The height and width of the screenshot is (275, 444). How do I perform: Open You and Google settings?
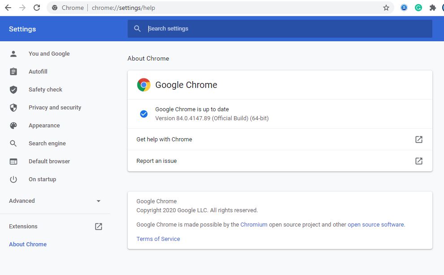pyautogui.click(x=49, y=54)
